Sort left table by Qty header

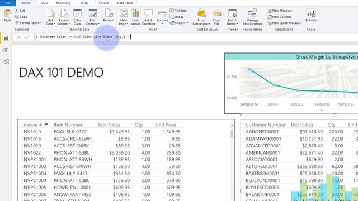pos(138,125)
